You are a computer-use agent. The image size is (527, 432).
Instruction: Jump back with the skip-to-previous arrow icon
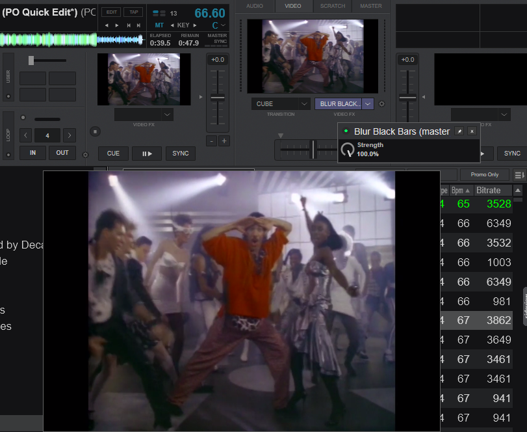129,25
